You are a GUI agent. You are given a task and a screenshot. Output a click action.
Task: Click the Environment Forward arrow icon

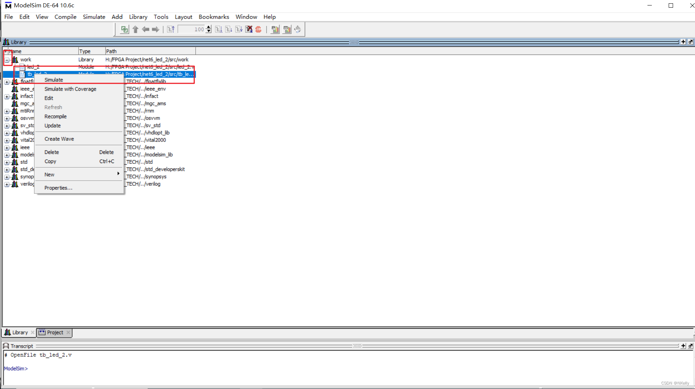pyautogui.click(x=155, y=29)
